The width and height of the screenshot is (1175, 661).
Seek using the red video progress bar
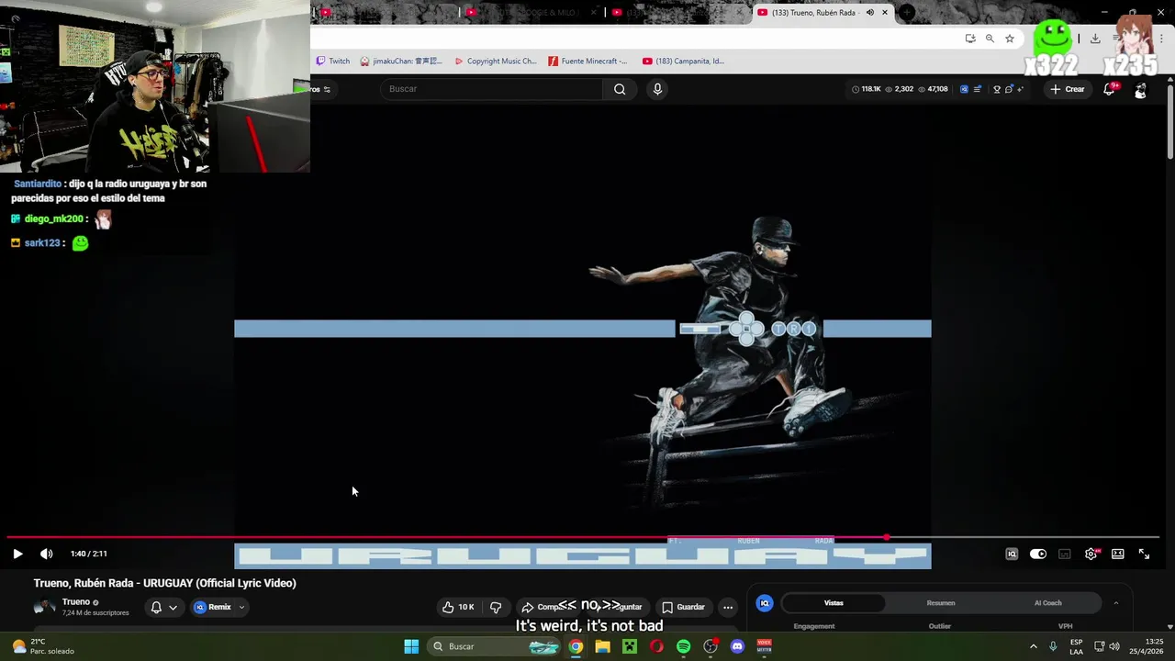tap(582, 537)
